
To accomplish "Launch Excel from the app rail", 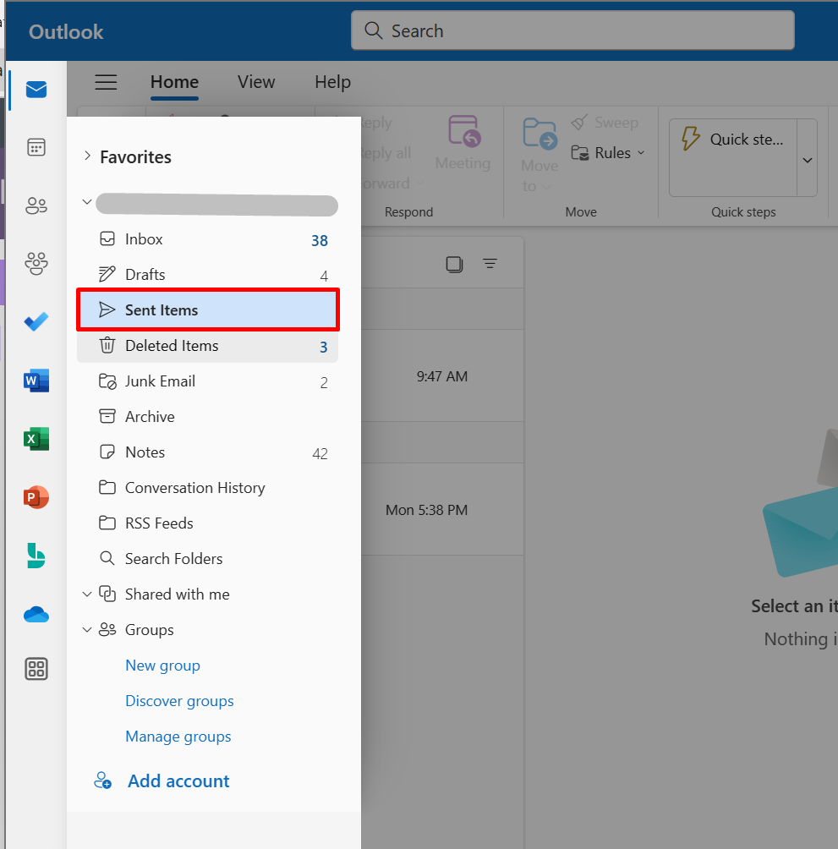I will [36, 439].
